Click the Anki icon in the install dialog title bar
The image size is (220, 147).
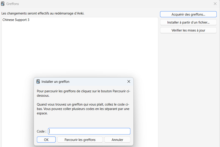[x=38, y=82]
